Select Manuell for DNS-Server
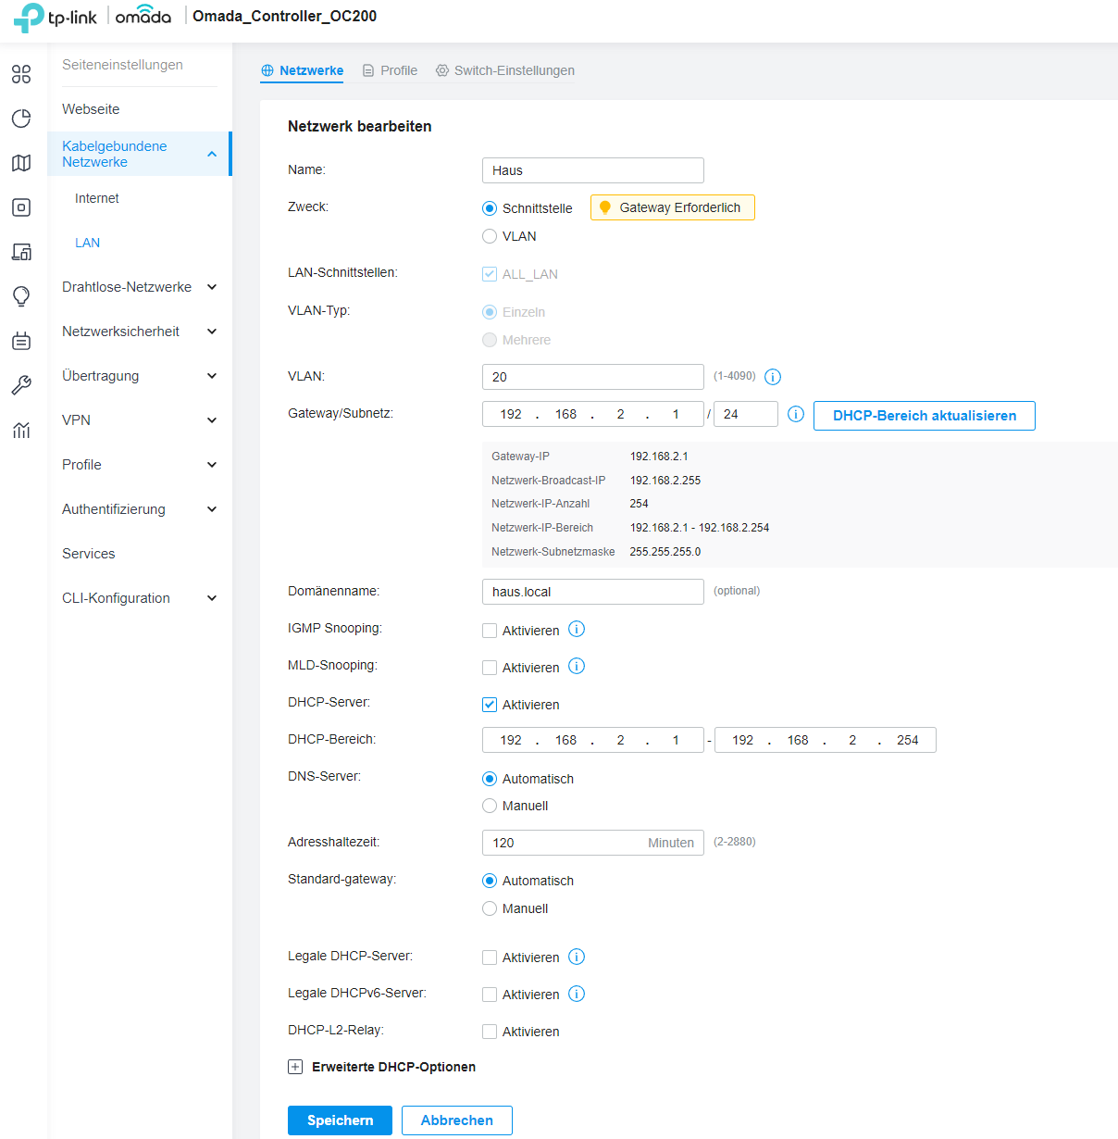 point(490,806)
